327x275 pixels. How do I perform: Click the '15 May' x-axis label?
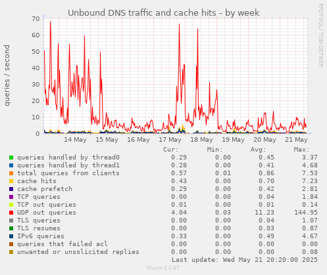pyautogui.click(x=107, y=140)
